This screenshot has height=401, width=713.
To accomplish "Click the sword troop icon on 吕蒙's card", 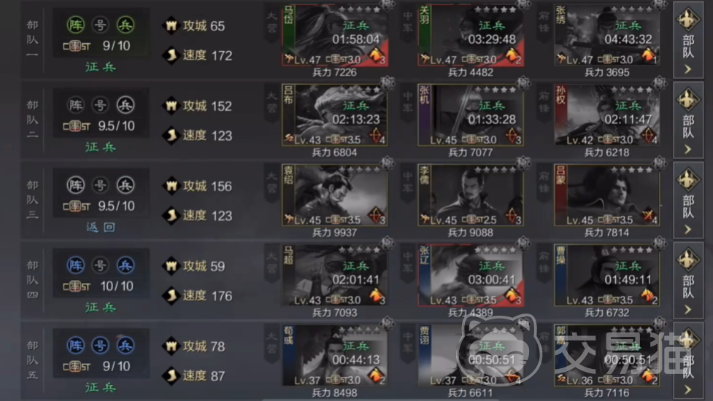I will (x=648, y=216).
